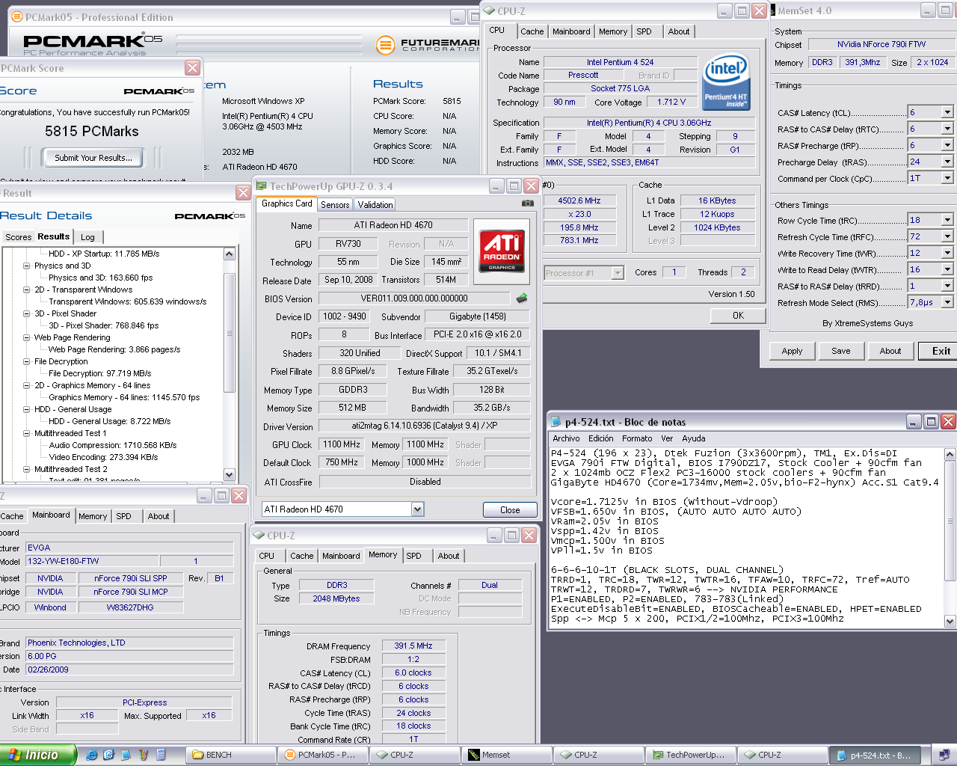The image size is (957, 766).
Task: Click the scroll-up arrow in Result Details tree
Action: 230,254
